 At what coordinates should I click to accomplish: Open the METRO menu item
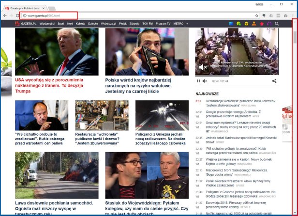coord(178,24)
